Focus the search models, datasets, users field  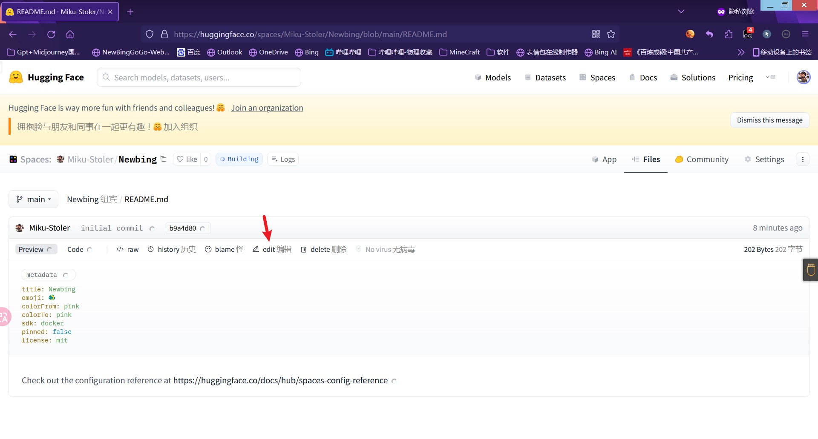pyautogui.click(x=199, y=77)
